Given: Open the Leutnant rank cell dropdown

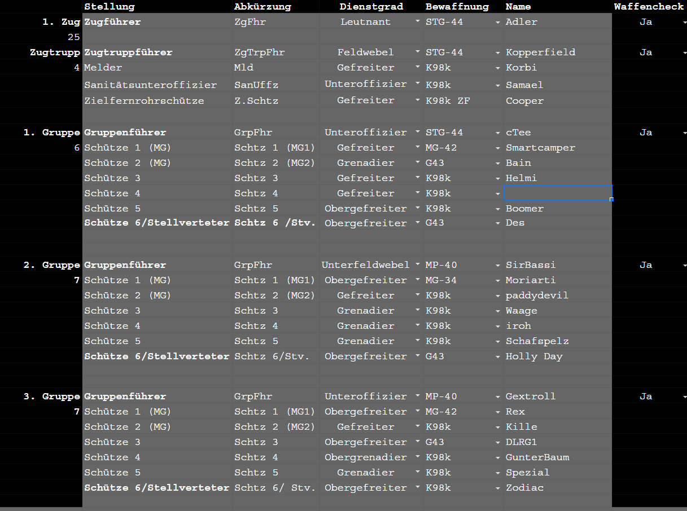Looking at the screenshot, I should point(365,22).
